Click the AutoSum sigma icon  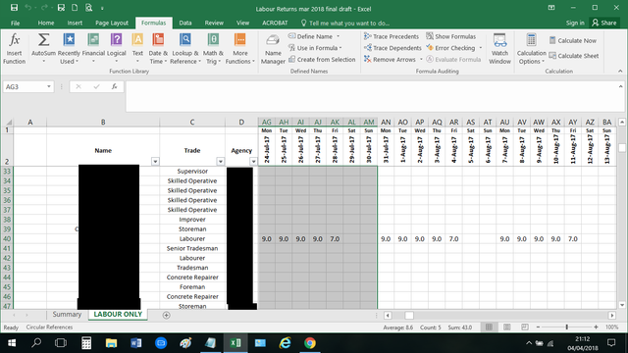43,40
